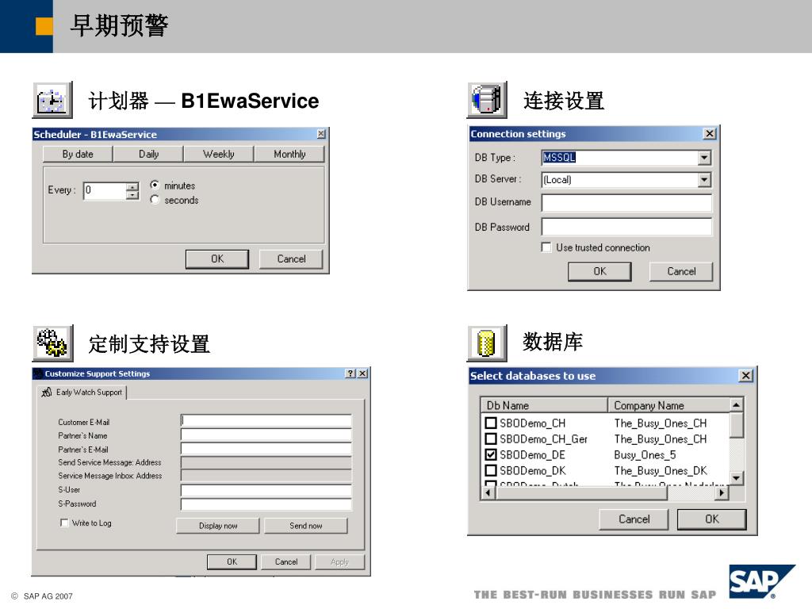Switch to the Weekly tab
The width and height of the screenshot is (812, 609).
[x=219, y=154]
